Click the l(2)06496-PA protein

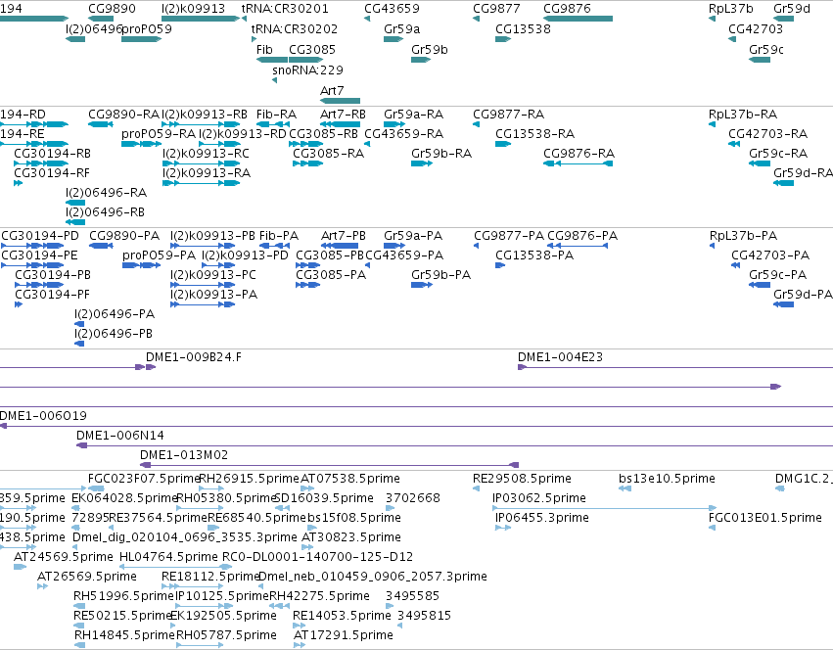[x=79, y=324]
